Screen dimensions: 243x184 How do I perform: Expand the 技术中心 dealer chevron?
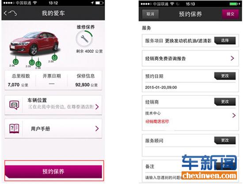coord(234,115)
